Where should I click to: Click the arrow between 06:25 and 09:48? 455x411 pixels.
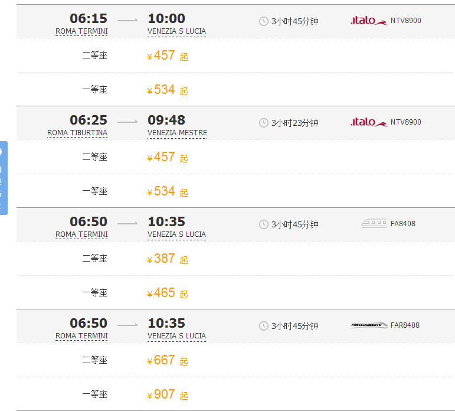127,122
